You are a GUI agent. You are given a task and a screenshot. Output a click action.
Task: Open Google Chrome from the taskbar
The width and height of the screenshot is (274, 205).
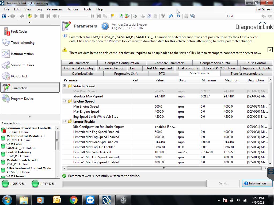74,200
